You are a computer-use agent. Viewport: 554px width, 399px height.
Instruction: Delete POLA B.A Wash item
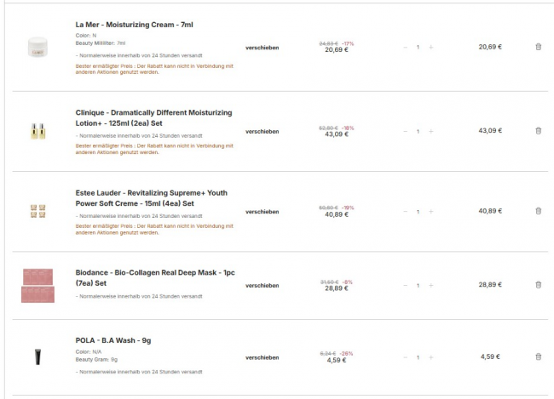538,356
